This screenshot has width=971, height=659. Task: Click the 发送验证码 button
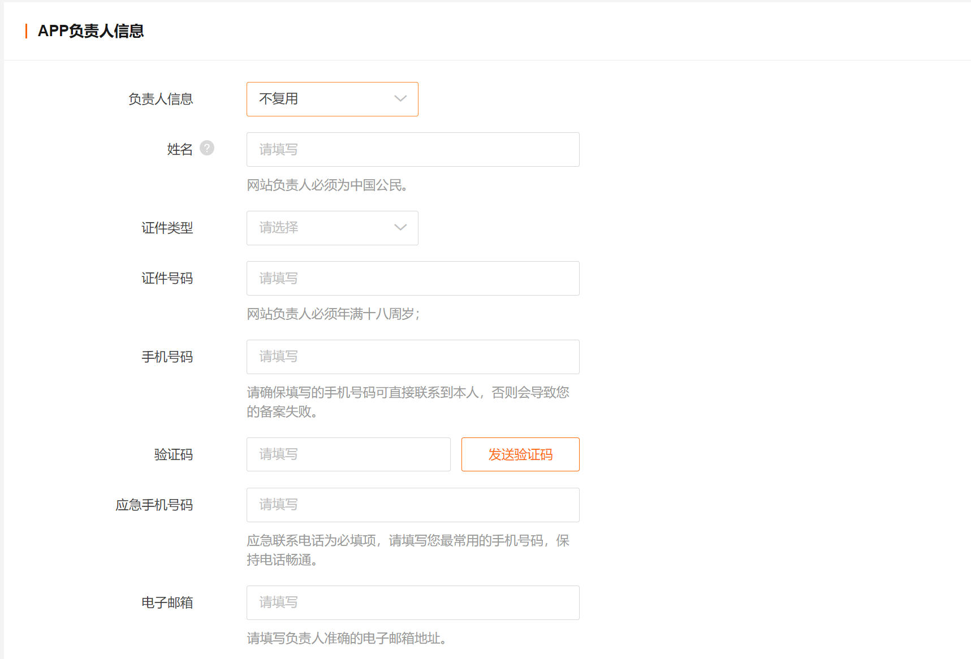pos(520,454)
